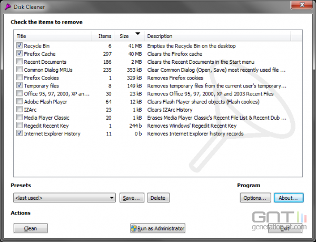This screenshot has height=242, width=316.
Task: Enable the Adobe Flash Player checkbox
Action: 19,101
